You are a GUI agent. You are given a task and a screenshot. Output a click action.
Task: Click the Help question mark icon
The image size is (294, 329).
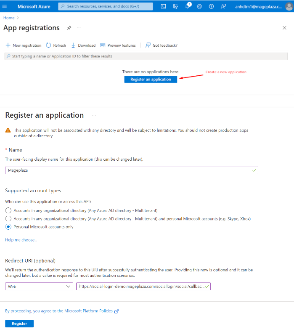211,6
